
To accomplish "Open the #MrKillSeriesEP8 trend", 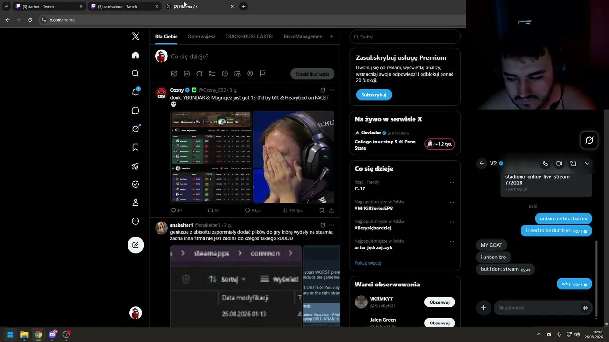I will [x=373, y=208].
